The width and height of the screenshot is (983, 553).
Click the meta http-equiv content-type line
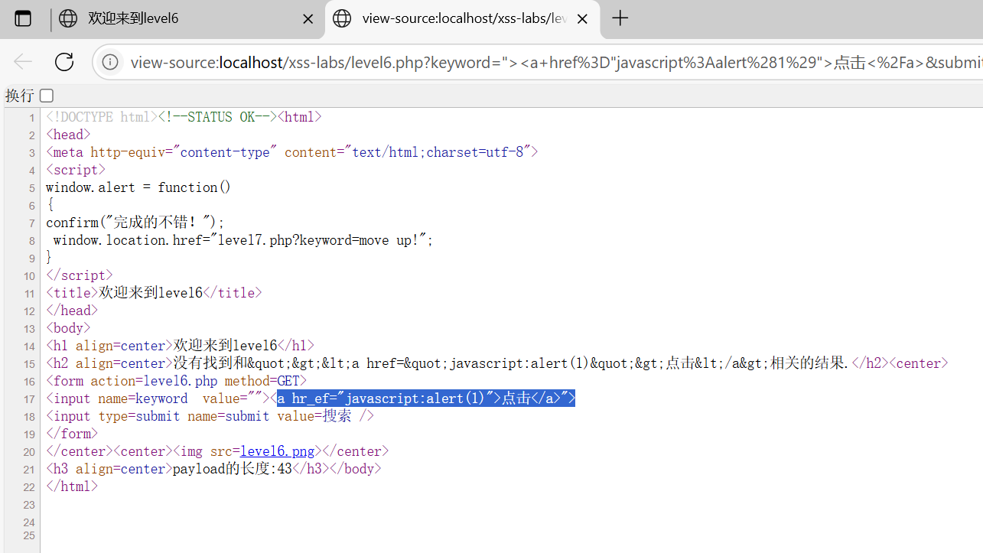click(x=292, y=152)
